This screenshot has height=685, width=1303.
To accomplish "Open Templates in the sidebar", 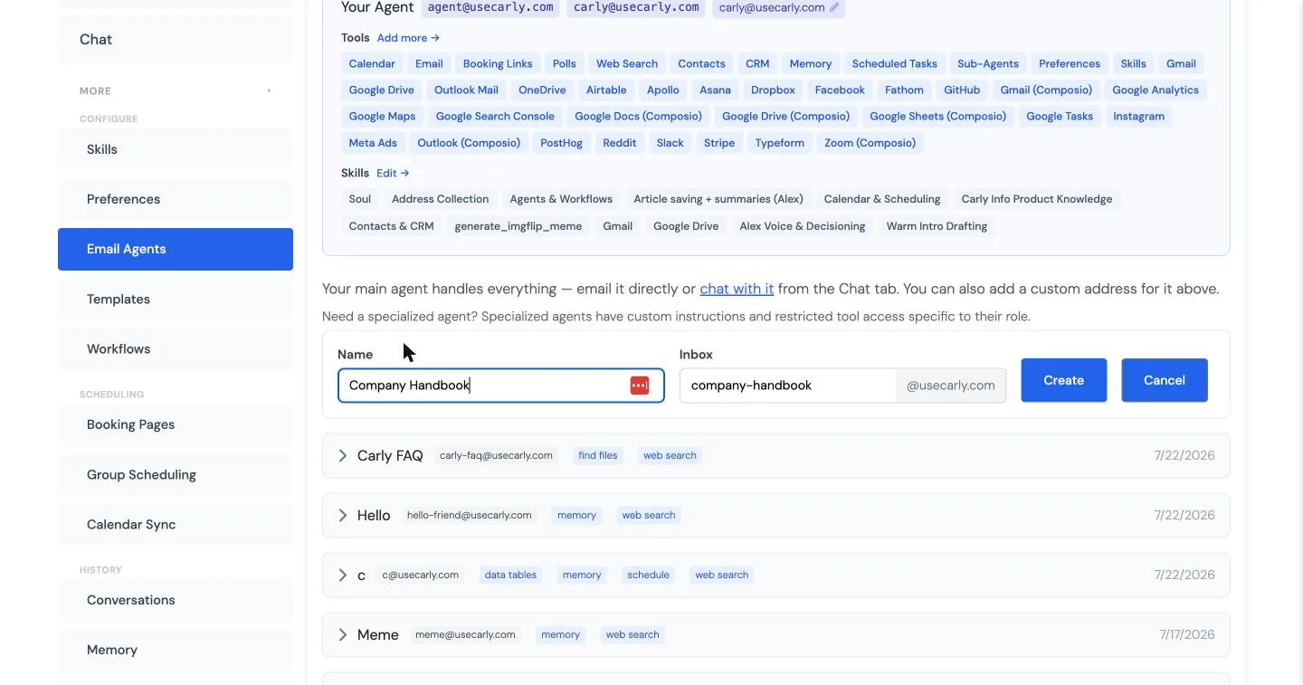I will click(176, 299).
